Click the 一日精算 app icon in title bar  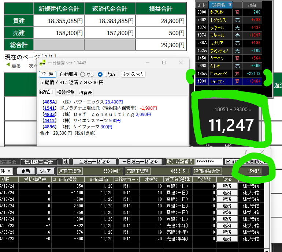click(x=43, y=63)
